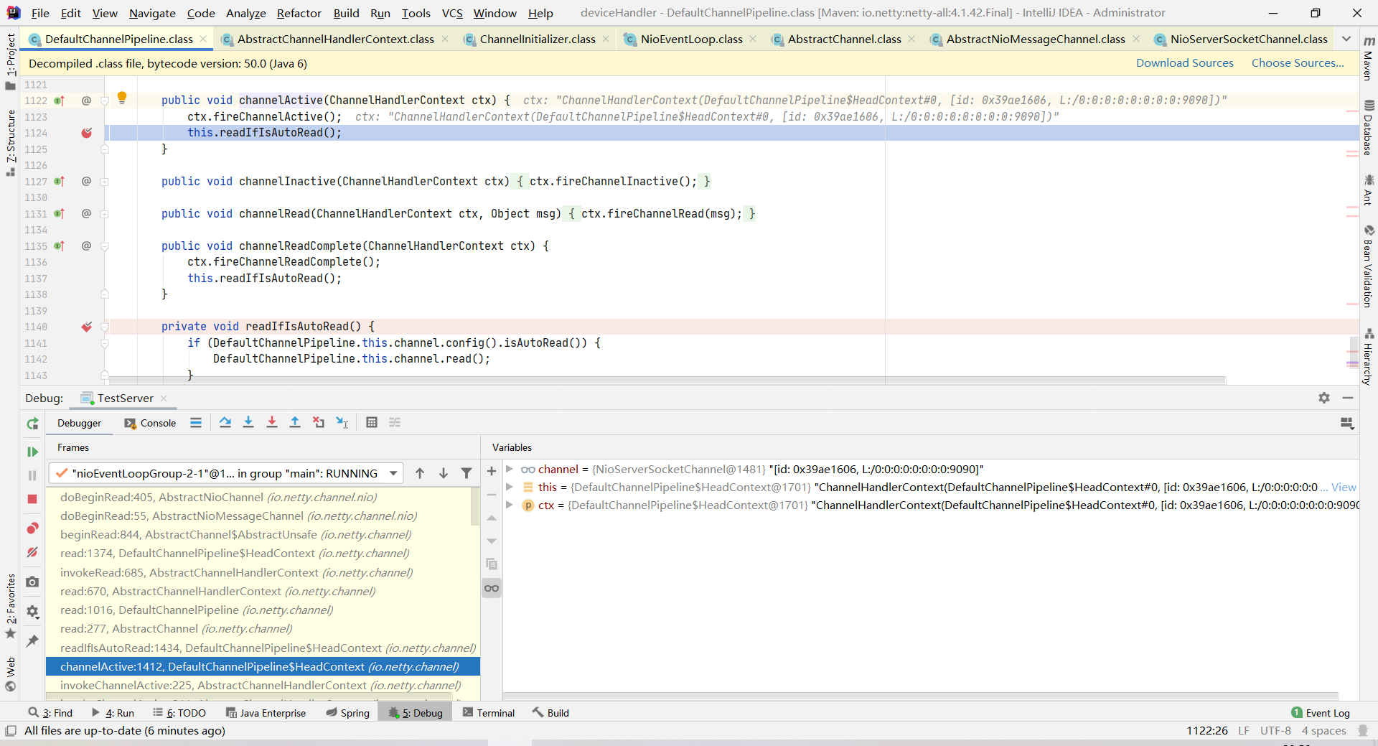Toggle show watches in variables glasses icon

(x=492, y=588)
